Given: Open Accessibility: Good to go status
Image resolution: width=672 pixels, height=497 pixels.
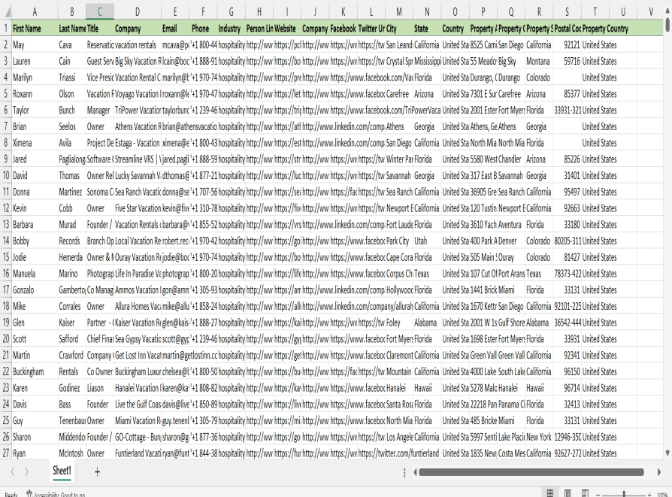Looking at the screenshot, I should 56,494.
